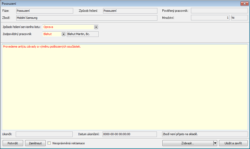
Task: Click the Množství field with value 1
Action: point(210,18)
